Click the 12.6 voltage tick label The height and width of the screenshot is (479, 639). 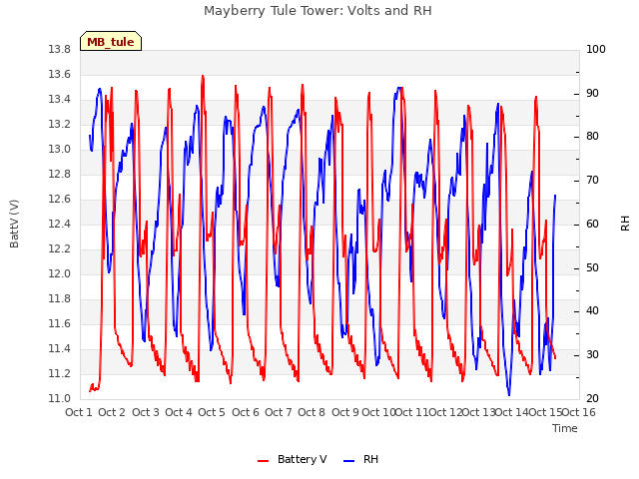tap(60, 200)
